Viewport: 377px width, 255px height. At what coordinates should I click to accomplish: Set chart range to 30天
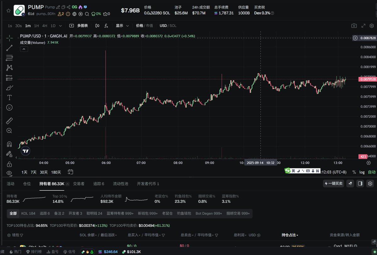pyautogui.click(x=43, y=172)
